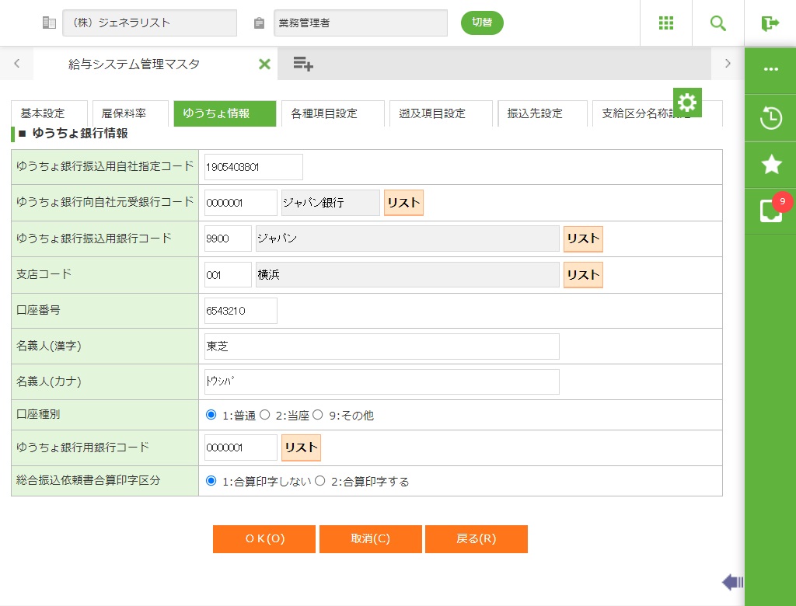796x606 pixels.
Task: Close the 給与システム管理マスタ tab
Action: pos(264,64)
